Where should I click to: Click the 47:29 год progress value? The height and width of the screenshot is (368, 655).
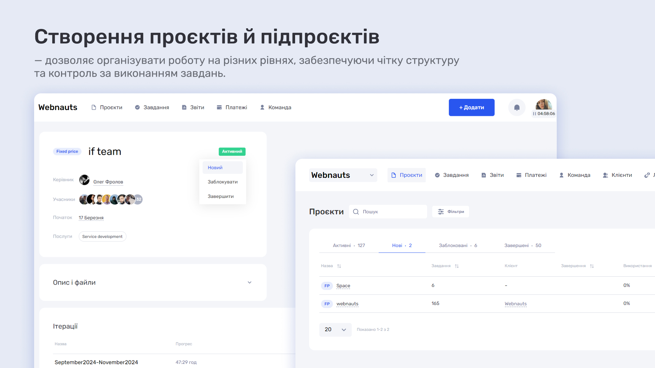coord(186,362)
